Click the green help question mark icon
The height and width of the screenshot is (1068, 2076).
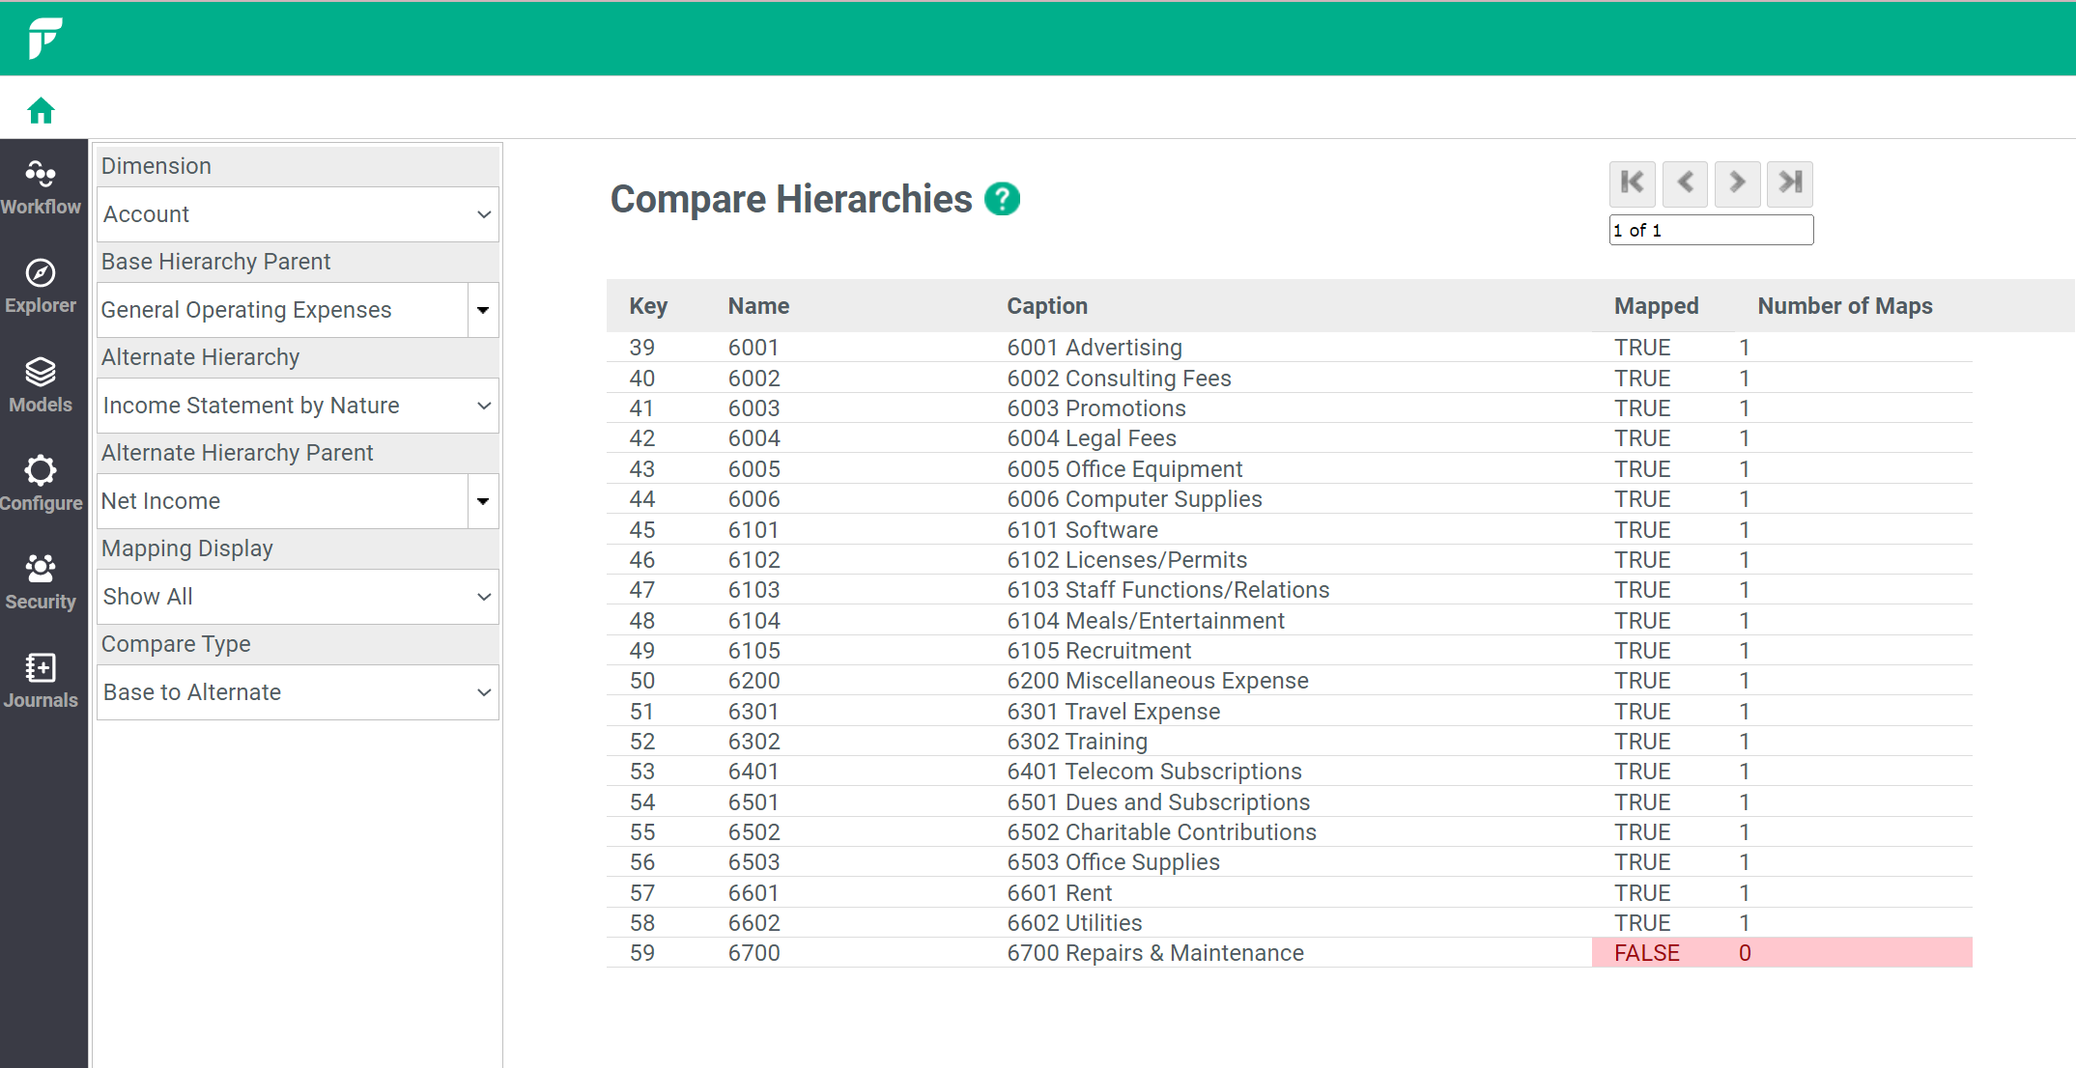tap(1003, 199)
